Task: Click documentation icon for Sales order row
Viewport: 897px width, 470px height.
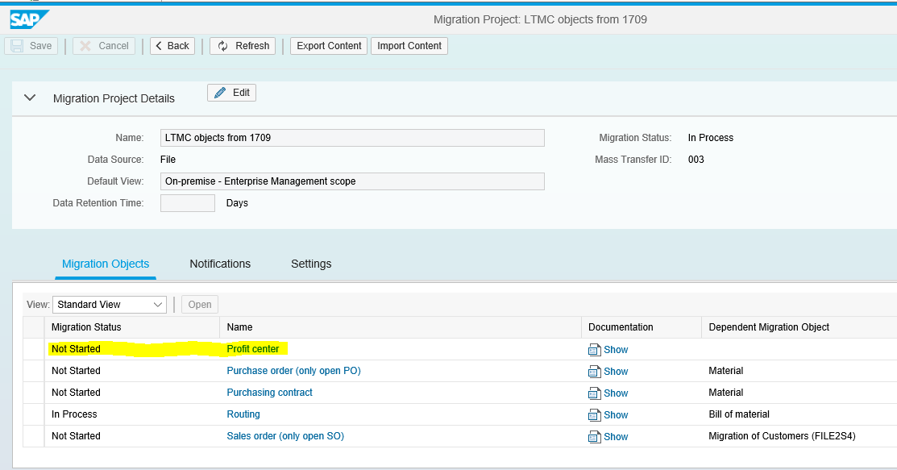Action: [x=595, y=437]
